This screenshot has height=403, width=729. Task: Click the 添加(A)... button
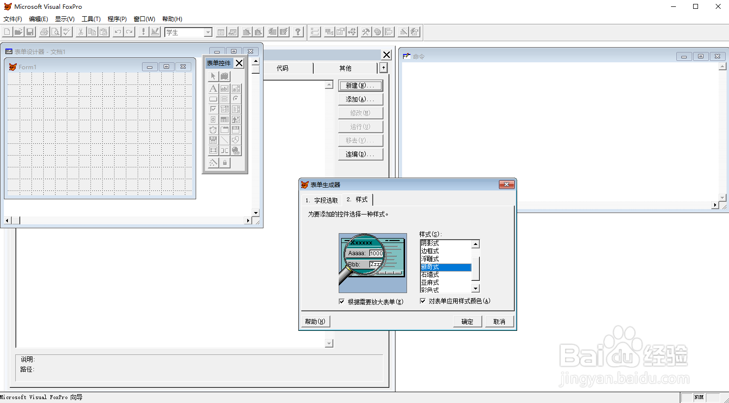(360, 99)
